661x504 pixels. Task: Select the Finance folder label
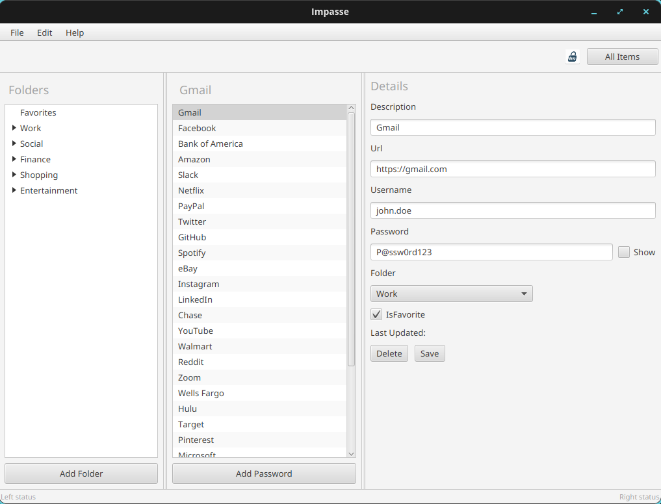coord(35,159)
